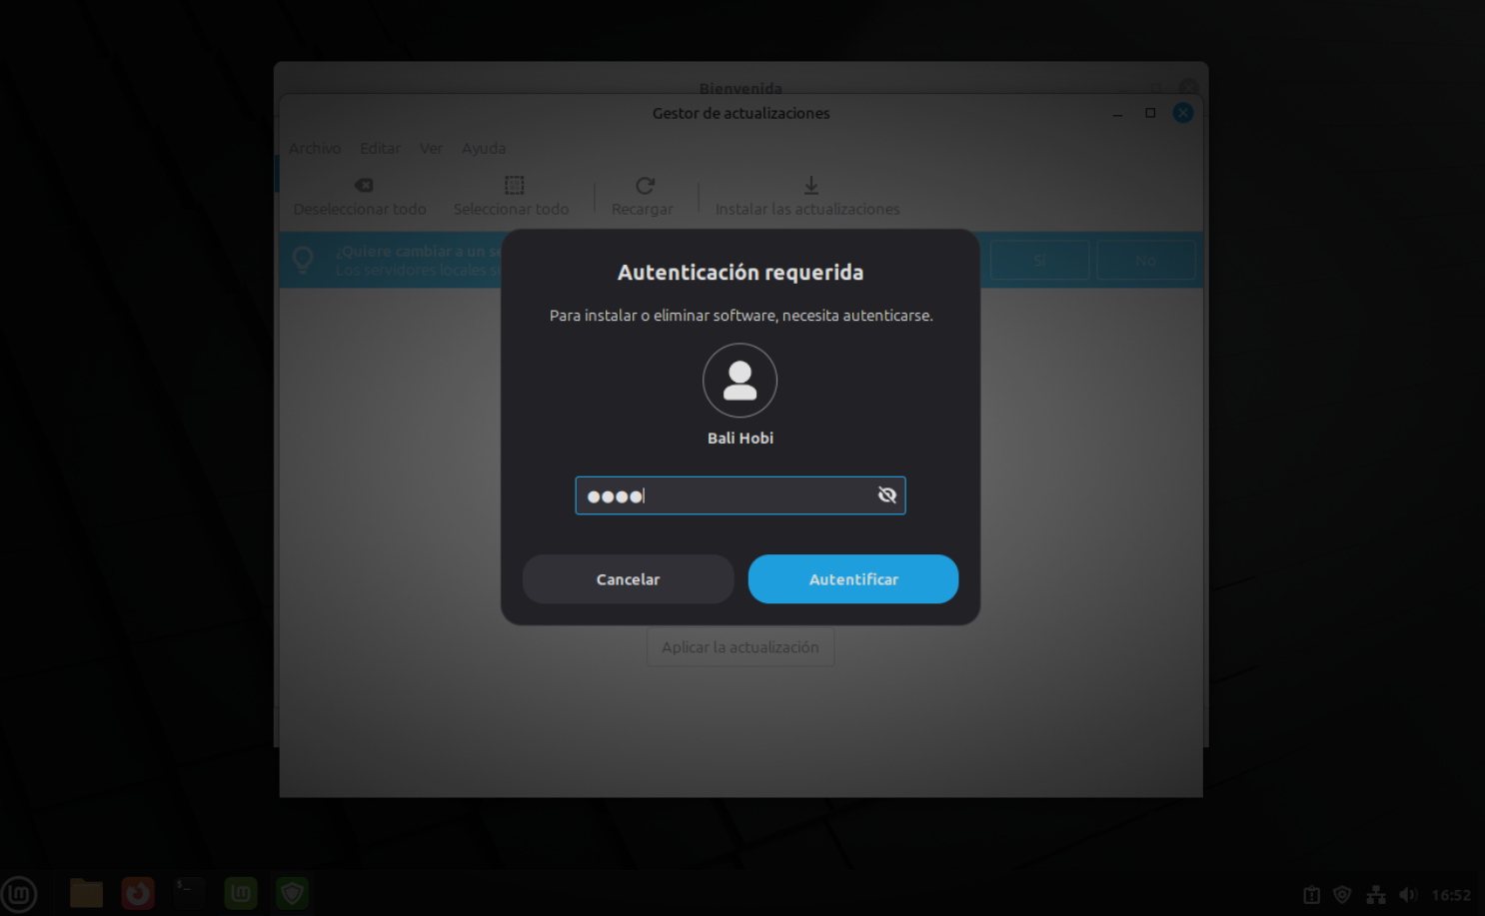Click the Seleccionar todo icon
Image resolution: width=1485 pixels, height=916 pixels.
point(514,186)
